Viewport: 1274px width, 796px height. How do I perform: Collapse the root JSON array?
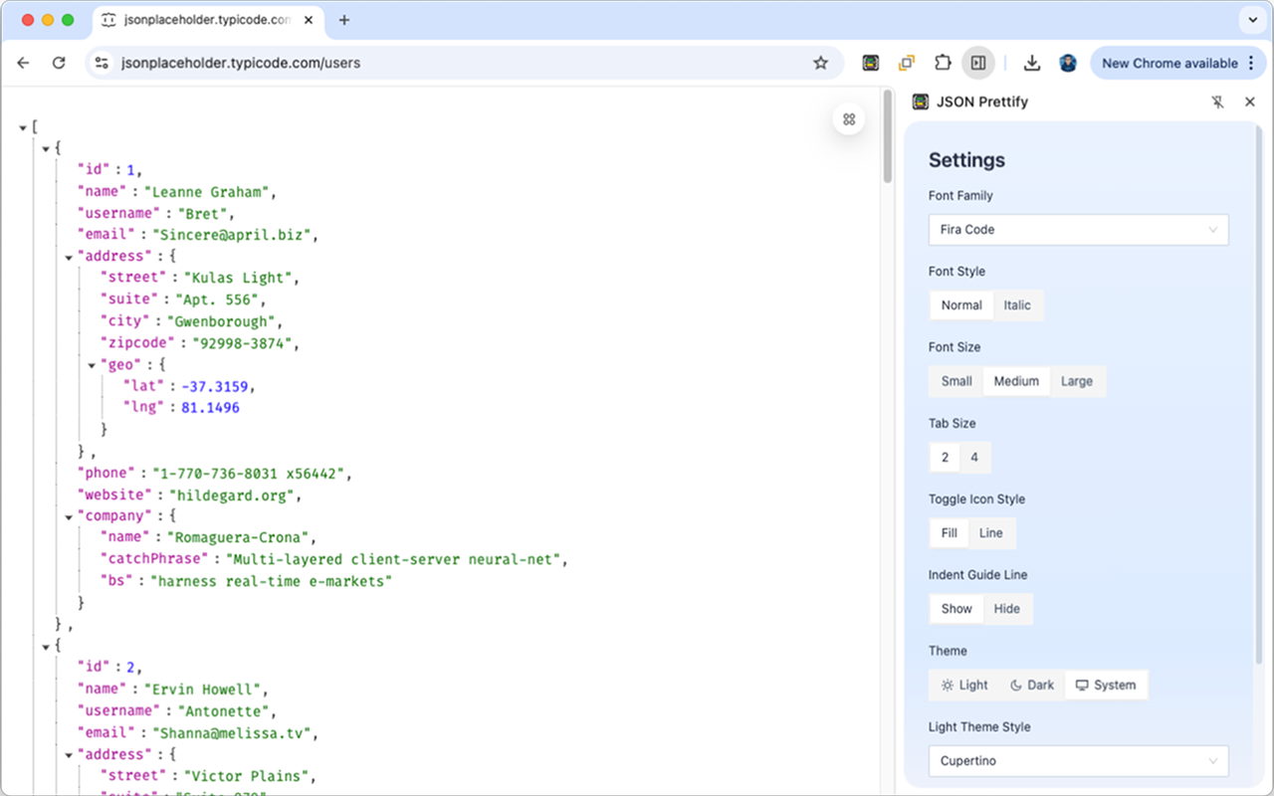pyautogui.click(x=23, y=127)
